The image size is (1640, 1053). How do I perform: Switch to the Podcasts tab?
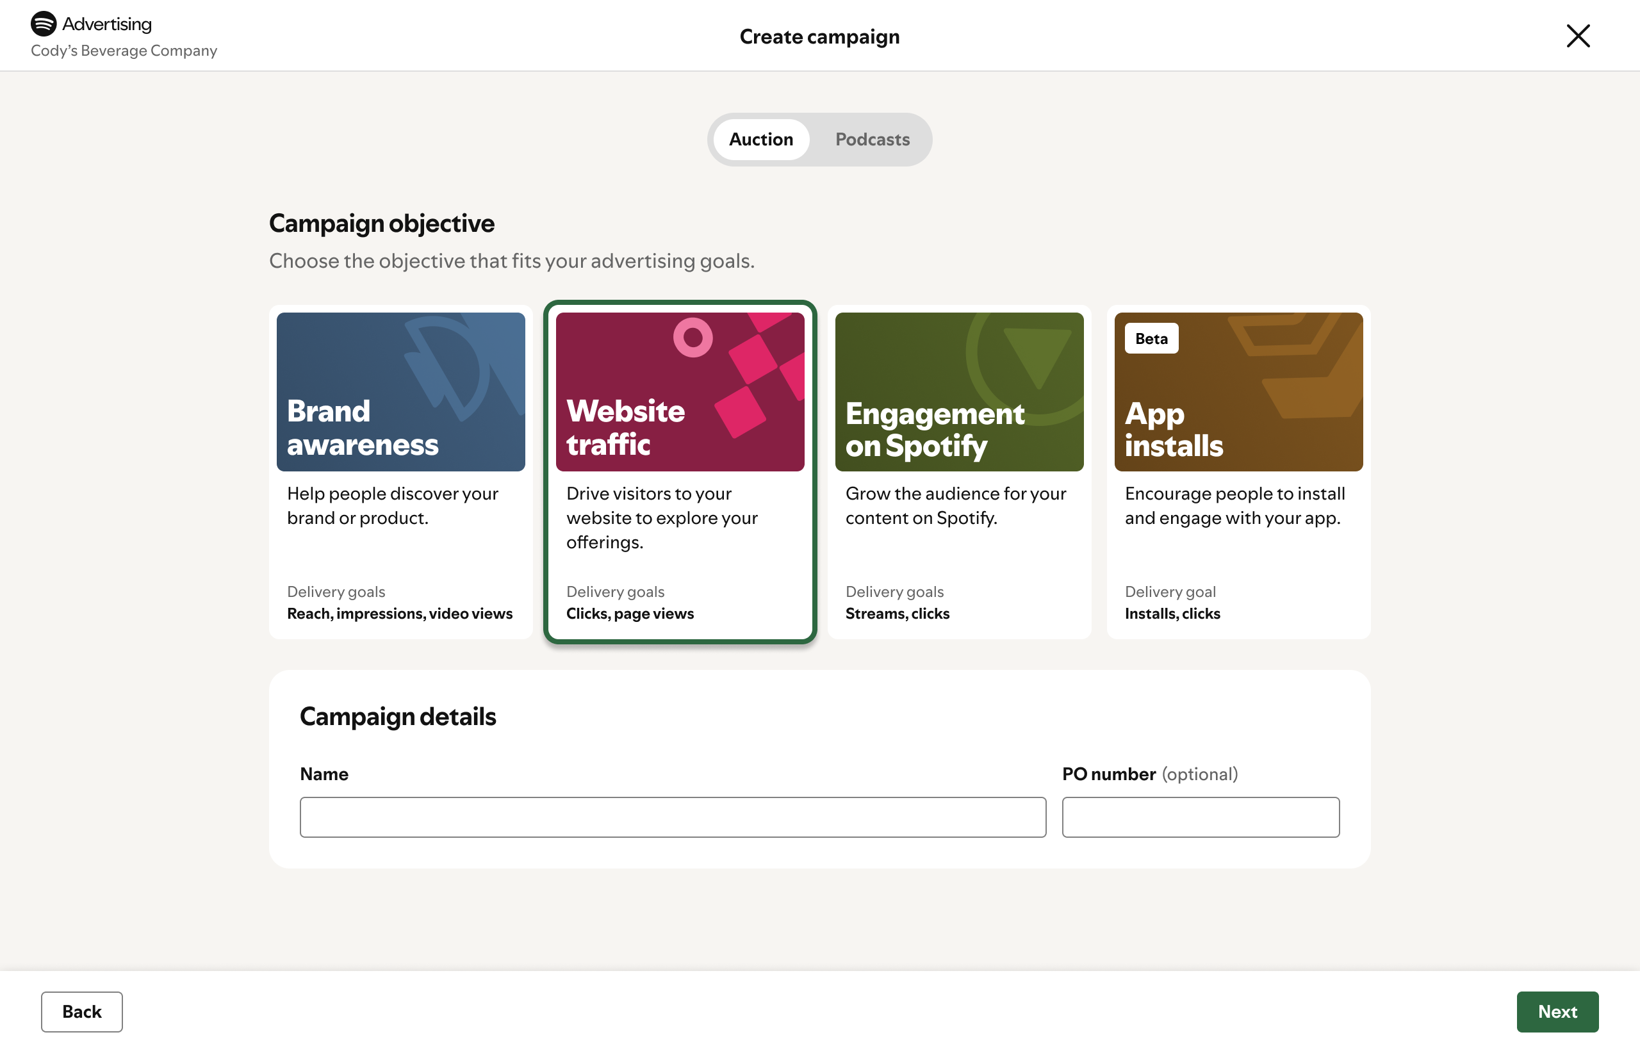coord(872,140)
